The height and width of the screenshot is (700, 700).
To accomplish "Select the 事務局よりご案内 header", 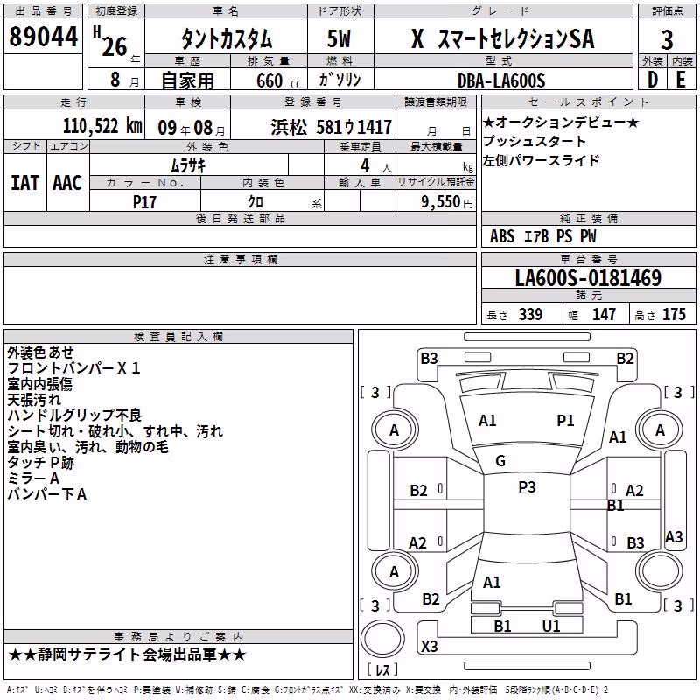I will tap(178, 637).
